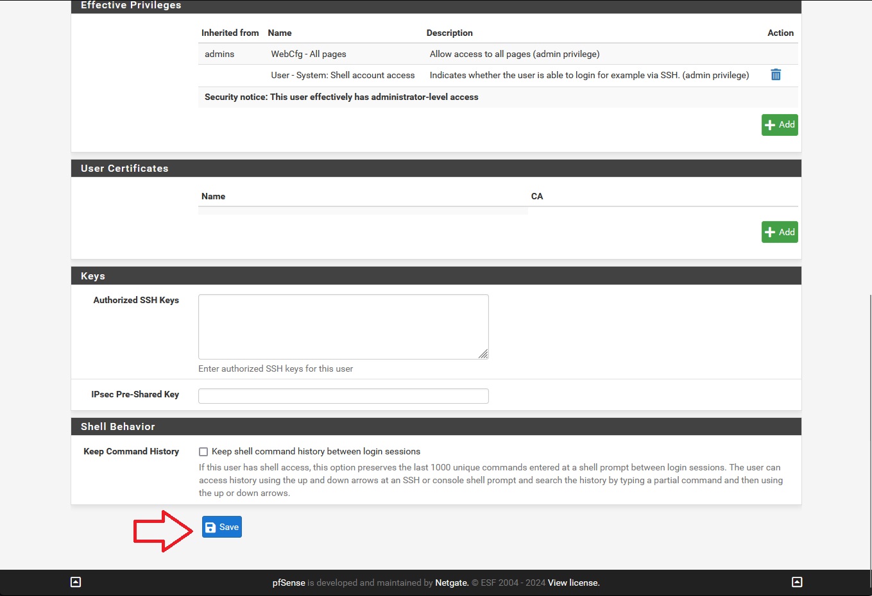Click the left footer collapse icon
The image size is (872, 596).
coord(76,582)
